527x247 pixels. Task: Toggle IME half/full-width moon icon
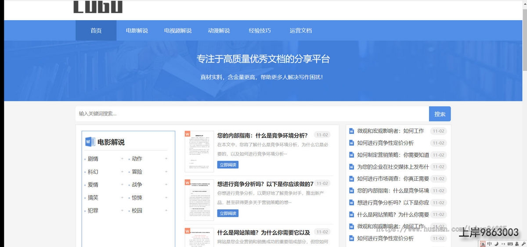point(496,243)
